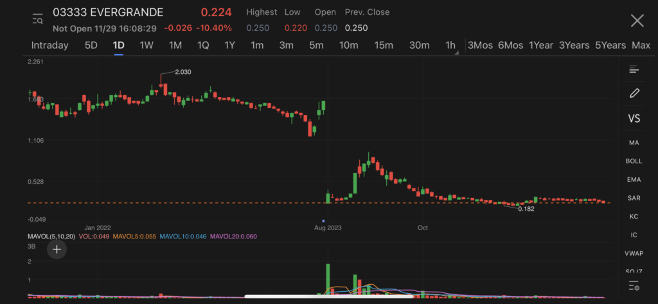Click the blue event dot above Aug 2023
Image resolution: width=658 pixels, height=304 pixels.
pos(324,221)
